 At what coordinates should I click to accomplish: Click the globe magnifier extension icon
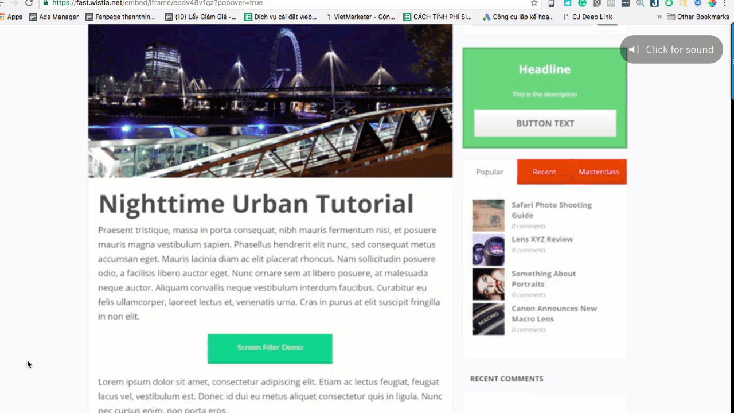tap(640, 3)
